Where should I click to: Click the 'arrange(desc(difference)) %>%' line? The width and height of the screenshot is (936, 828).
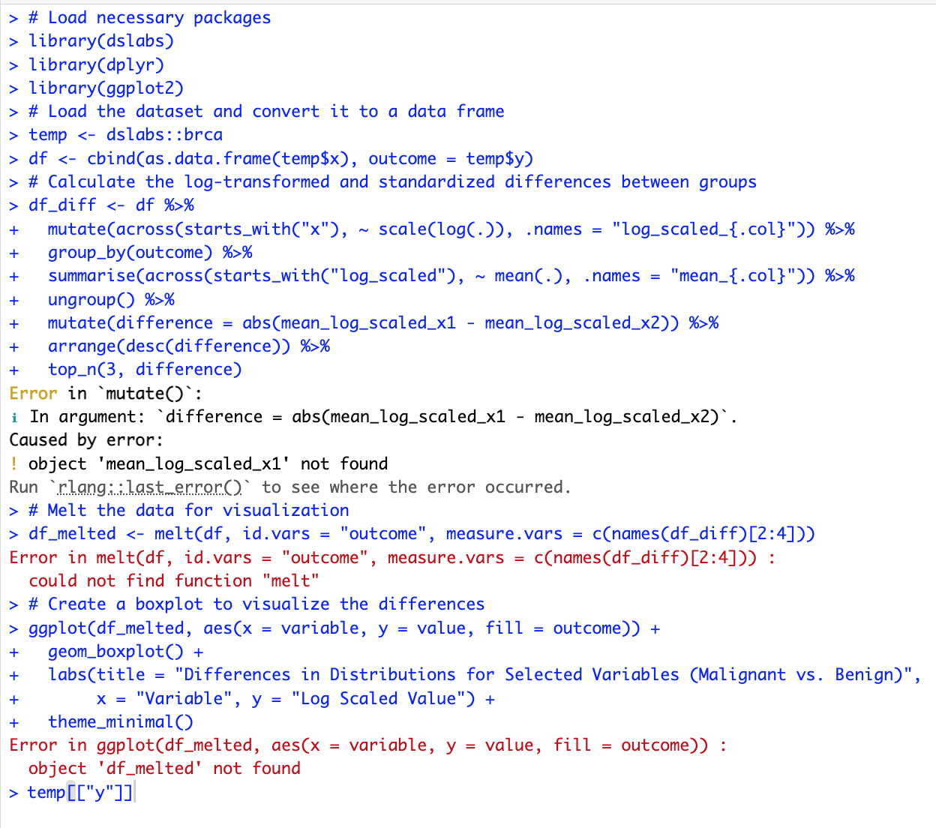189,346
